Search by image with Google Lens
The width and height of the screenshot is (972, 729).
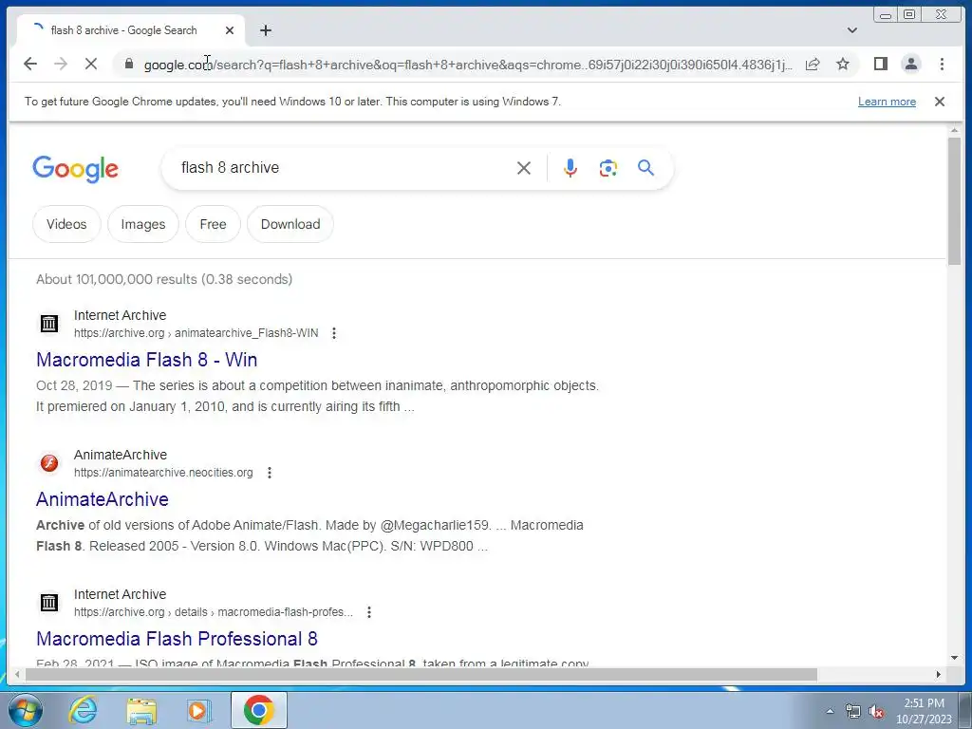608,168
